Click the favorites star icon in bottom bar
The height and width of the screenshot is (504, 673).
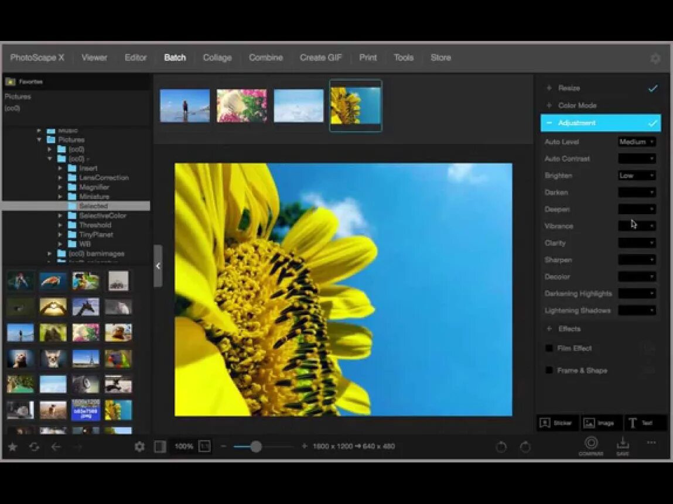[12, 447]
